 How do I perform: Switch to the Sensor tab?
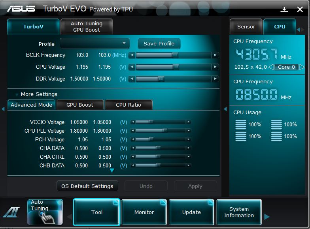246,26
